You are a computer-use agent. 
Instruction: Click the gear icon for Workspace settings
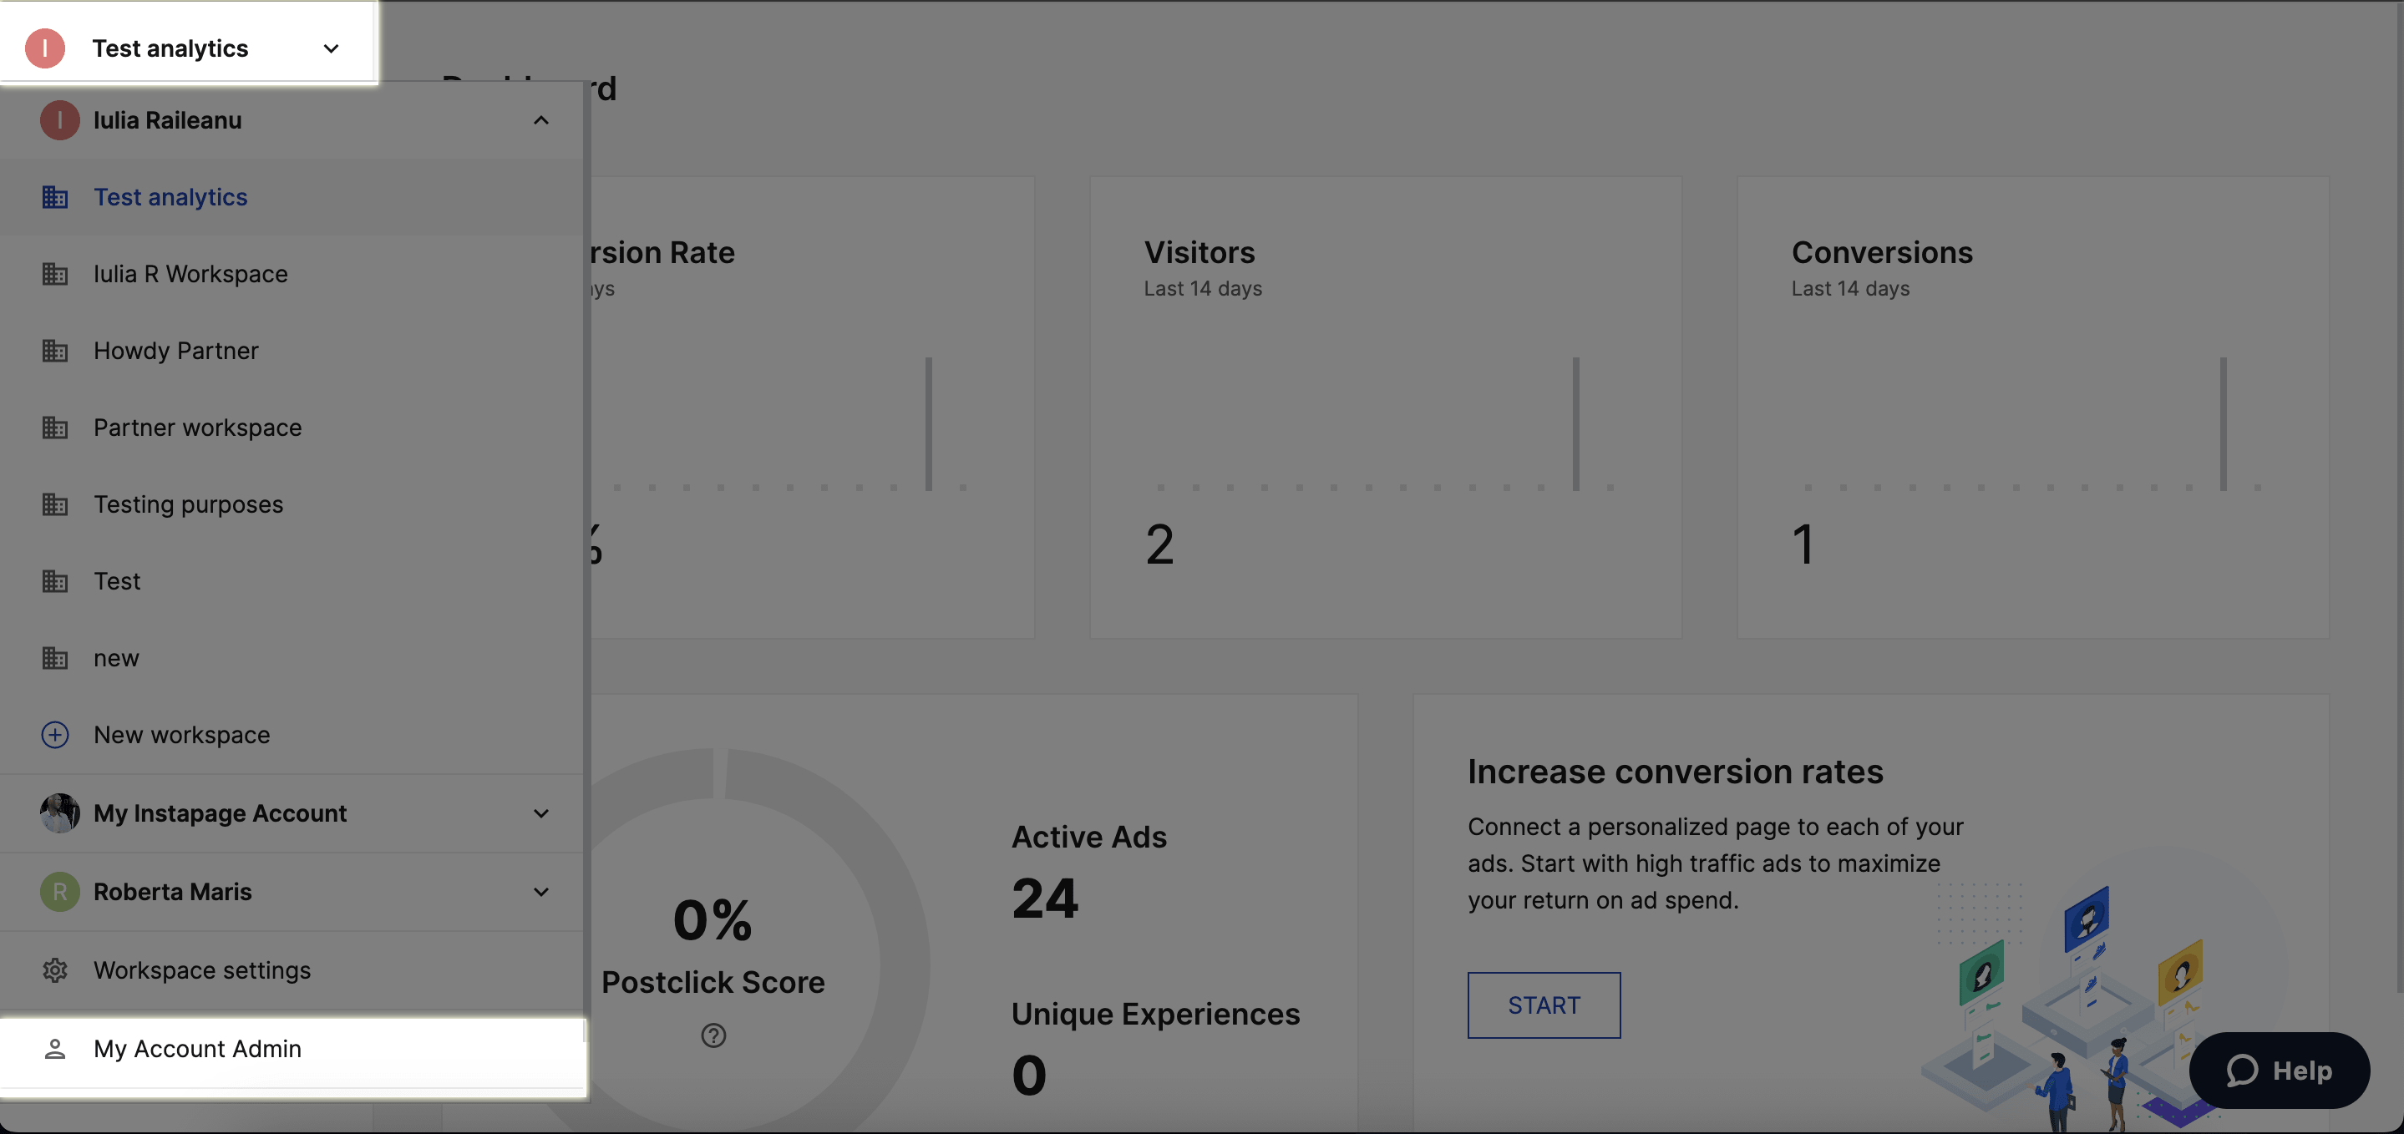[x=55, y=969]
